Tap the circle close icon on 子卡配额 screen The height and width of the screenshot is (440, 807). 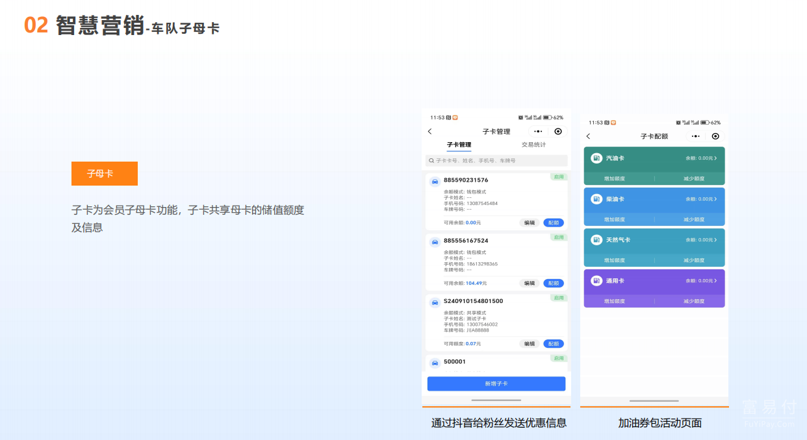(x=715, y=136)
